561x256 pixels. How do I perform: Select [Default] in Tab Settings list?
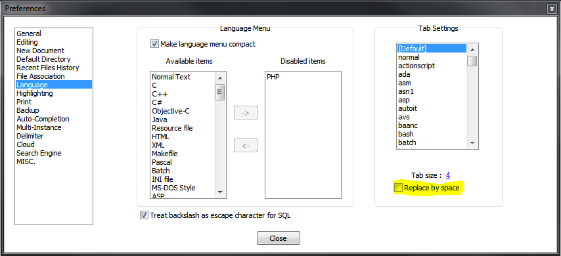tap(432, 49)
